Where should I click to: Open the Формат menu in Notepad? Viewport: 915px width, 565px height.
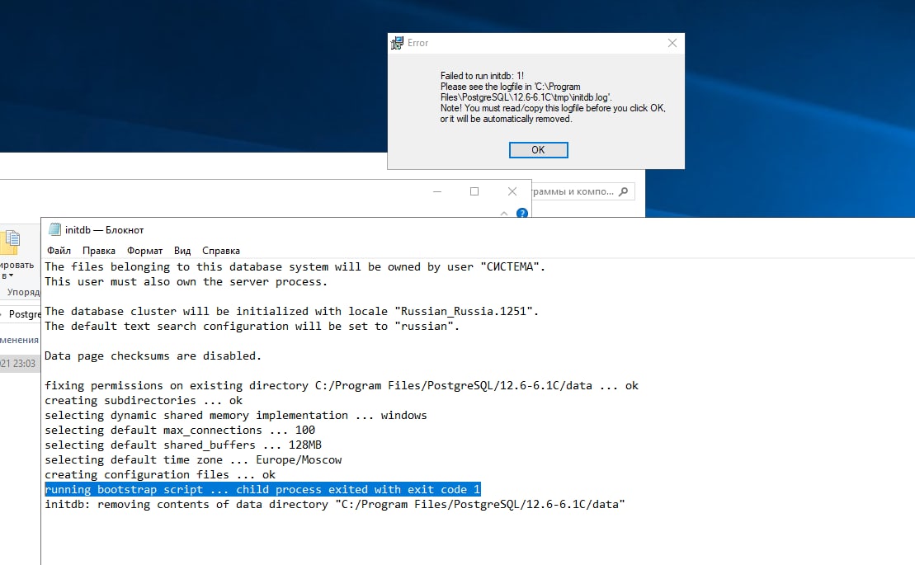tap(144, 251)
